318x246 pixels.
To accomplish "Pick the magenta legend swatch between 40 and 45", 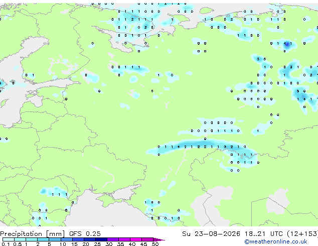I will coord(136,239).
